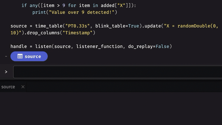Click the table icon in the source button
Screen dimensions: 222x125
coord(20,56)
